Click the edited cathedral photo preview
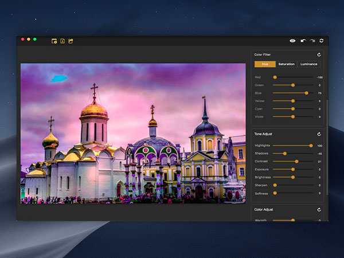Screen dimensions: 344x258 pos(133,134)
